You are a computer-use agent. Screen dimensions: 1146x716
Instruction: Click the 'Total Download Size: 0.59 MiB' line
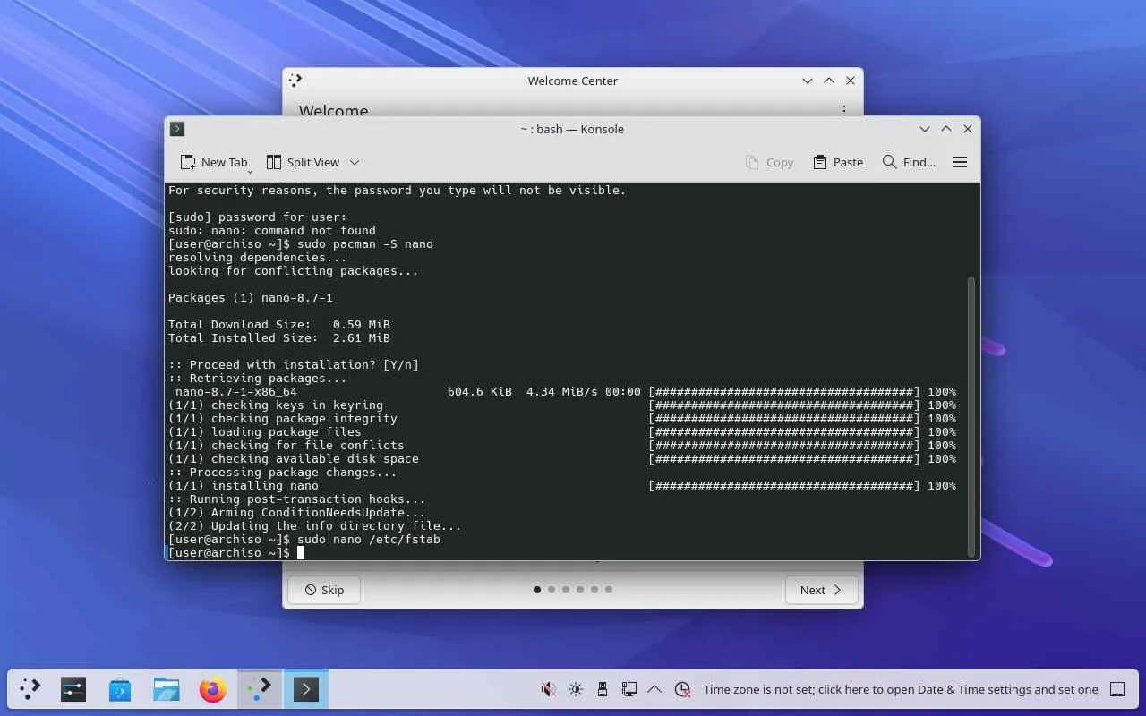(x=279, y=324)
